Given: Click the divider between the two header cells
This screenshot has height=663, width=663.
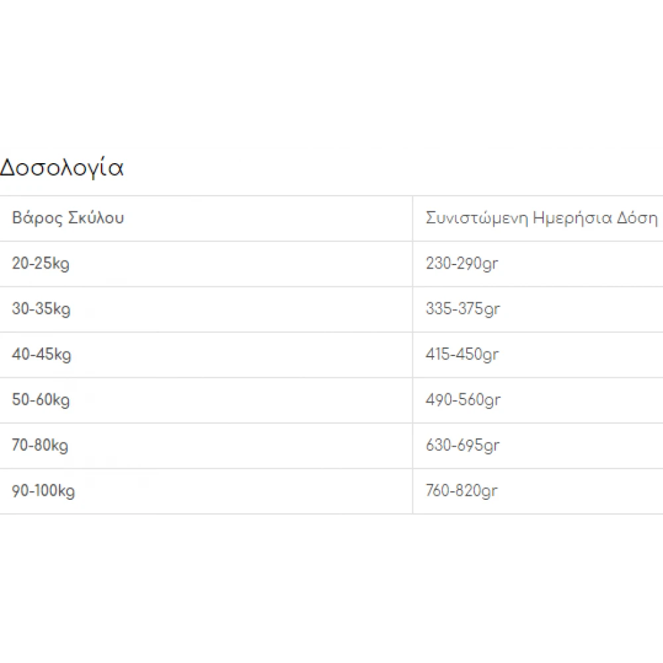Looking at the screenshot, I should [412, 218].
